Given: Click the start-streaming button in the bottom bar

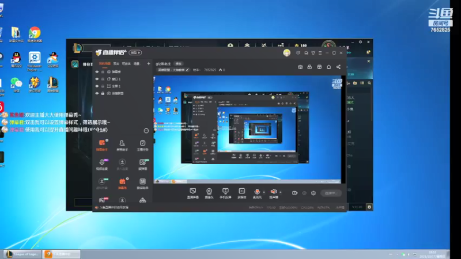Looking at the screenshot, I should tap(331, 193).
